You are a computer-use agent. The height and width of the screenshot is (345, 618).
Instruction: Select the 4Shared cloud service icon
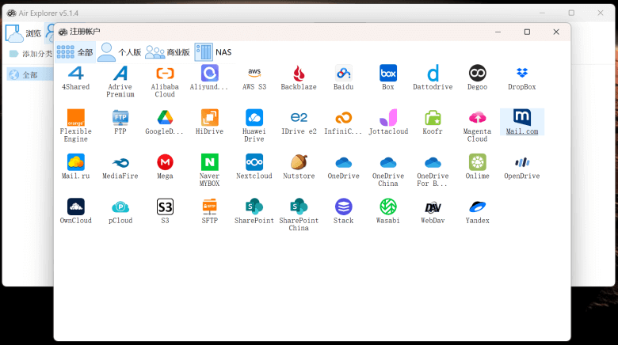click(76, 74)
